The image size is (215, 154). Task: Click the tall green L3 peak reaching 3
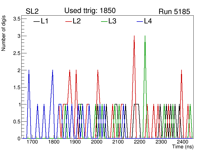coord(145,36)
